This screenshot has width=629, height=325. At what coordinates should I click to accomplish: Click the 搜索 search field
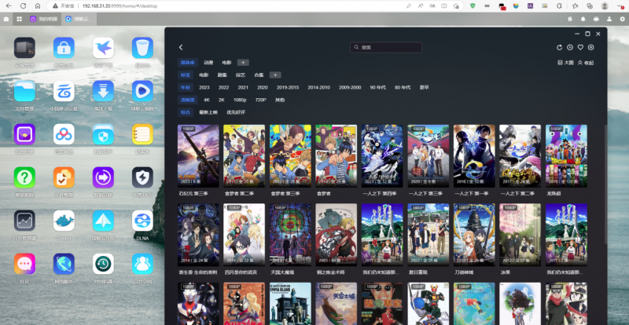386,47
